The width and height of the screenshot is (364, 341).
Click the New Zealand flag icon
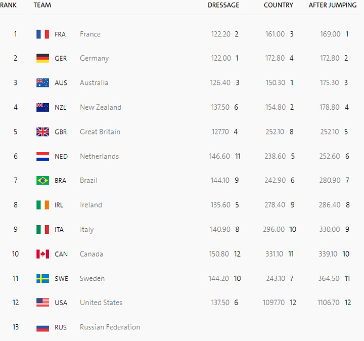click(x=42, y=107)
